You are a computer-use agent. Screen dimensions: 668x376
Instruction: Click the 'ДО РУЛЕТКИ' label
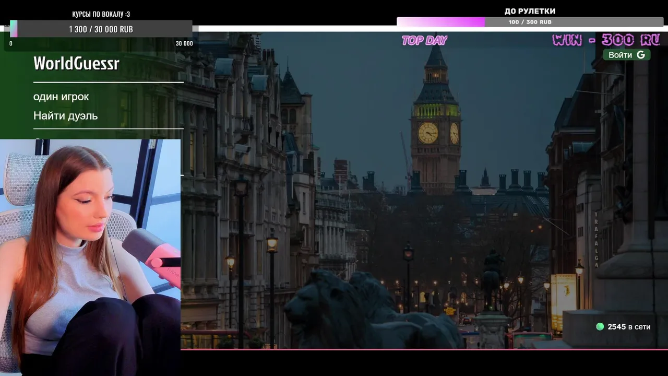pyautogui.click(x=530, y=11)
